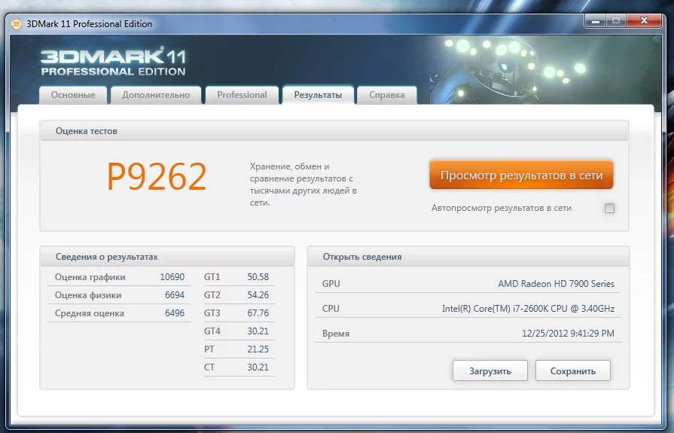Click the Intel Core i7-2600K CPU text
674x433 pixels.
pos(529,309)
